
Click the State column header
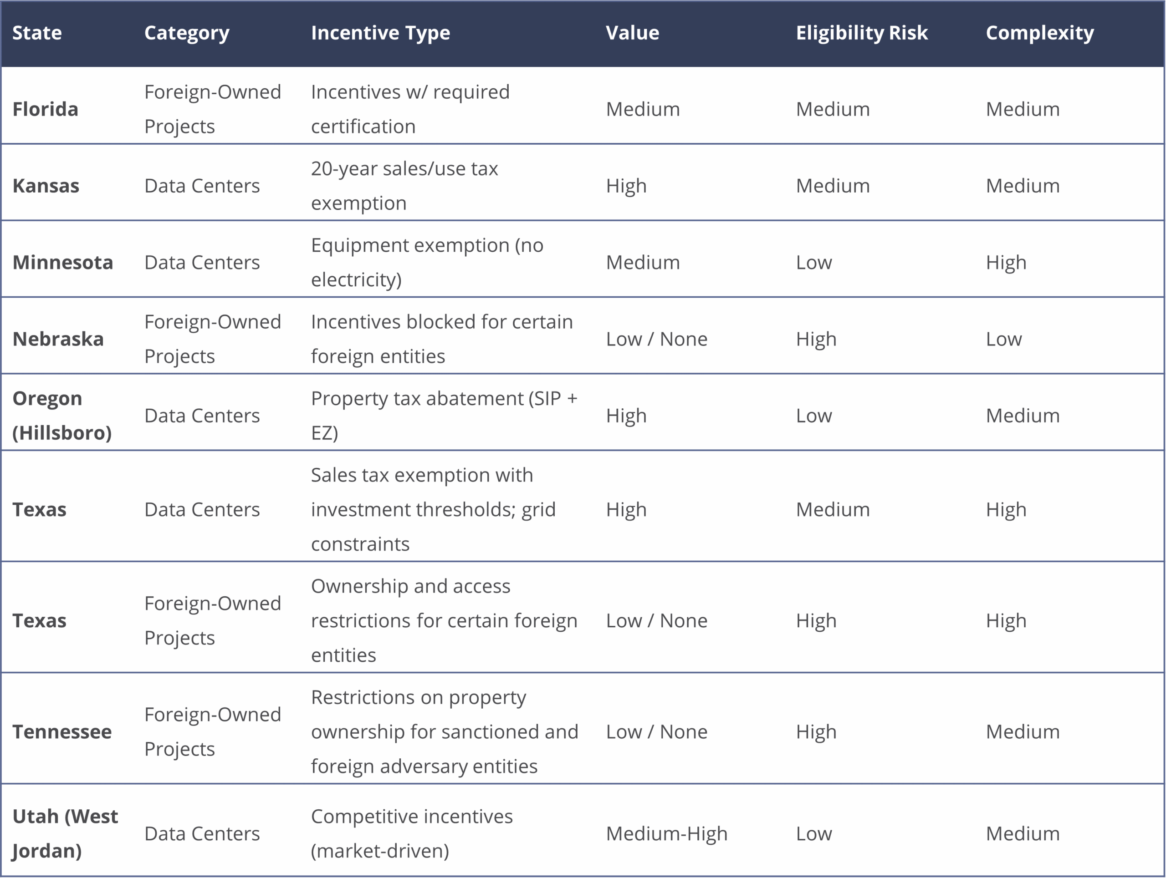(x=37, y=33)
